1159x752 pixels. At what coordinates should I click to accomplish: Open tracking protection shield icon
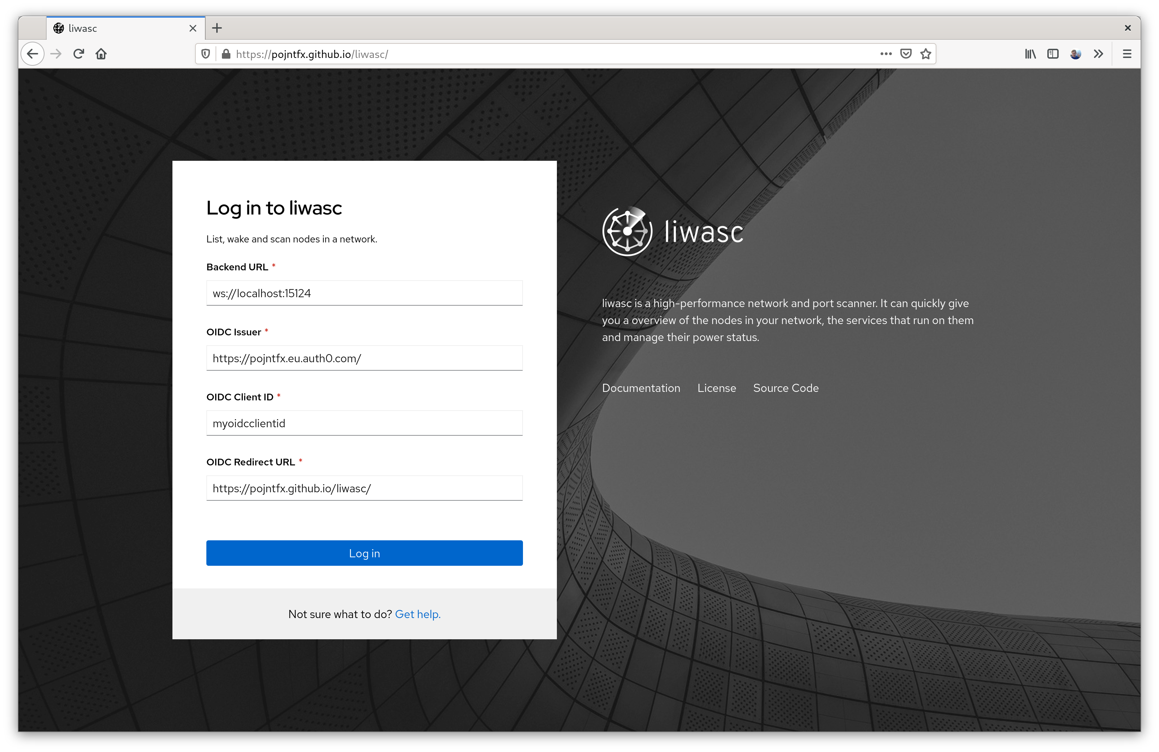(206, 54)
